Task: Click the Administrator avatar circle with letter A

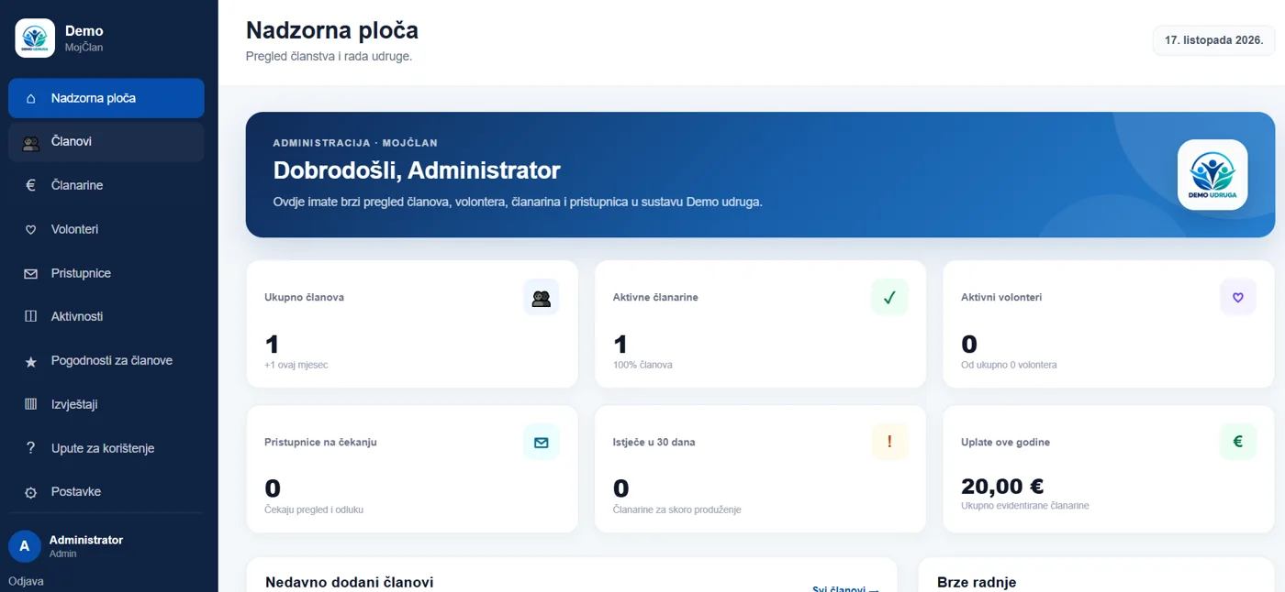Action: point(25,546)
